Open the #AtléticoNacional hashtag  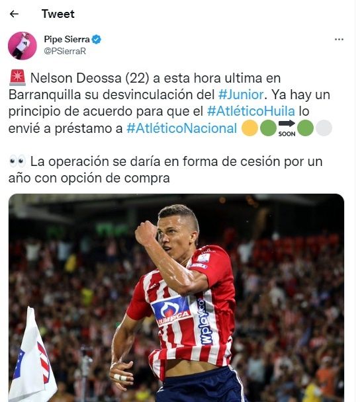click(182, 128)
